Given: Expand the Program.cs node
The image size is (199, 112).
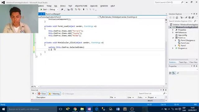Looking at the screenshot, I should tap(173, 48).
